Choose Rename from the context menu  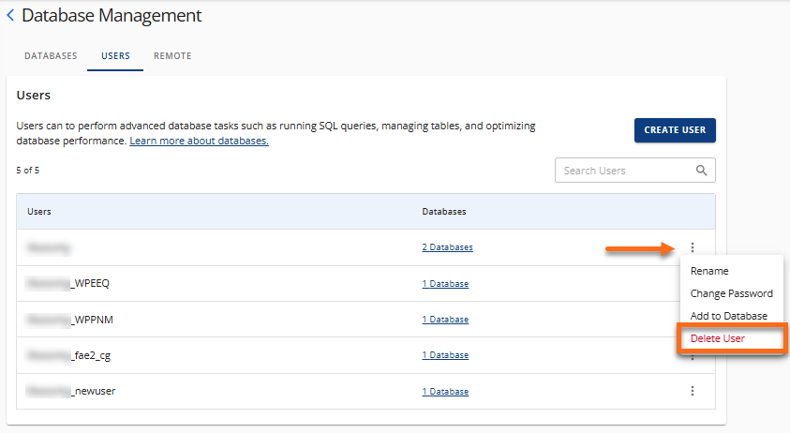pos(709,271)
